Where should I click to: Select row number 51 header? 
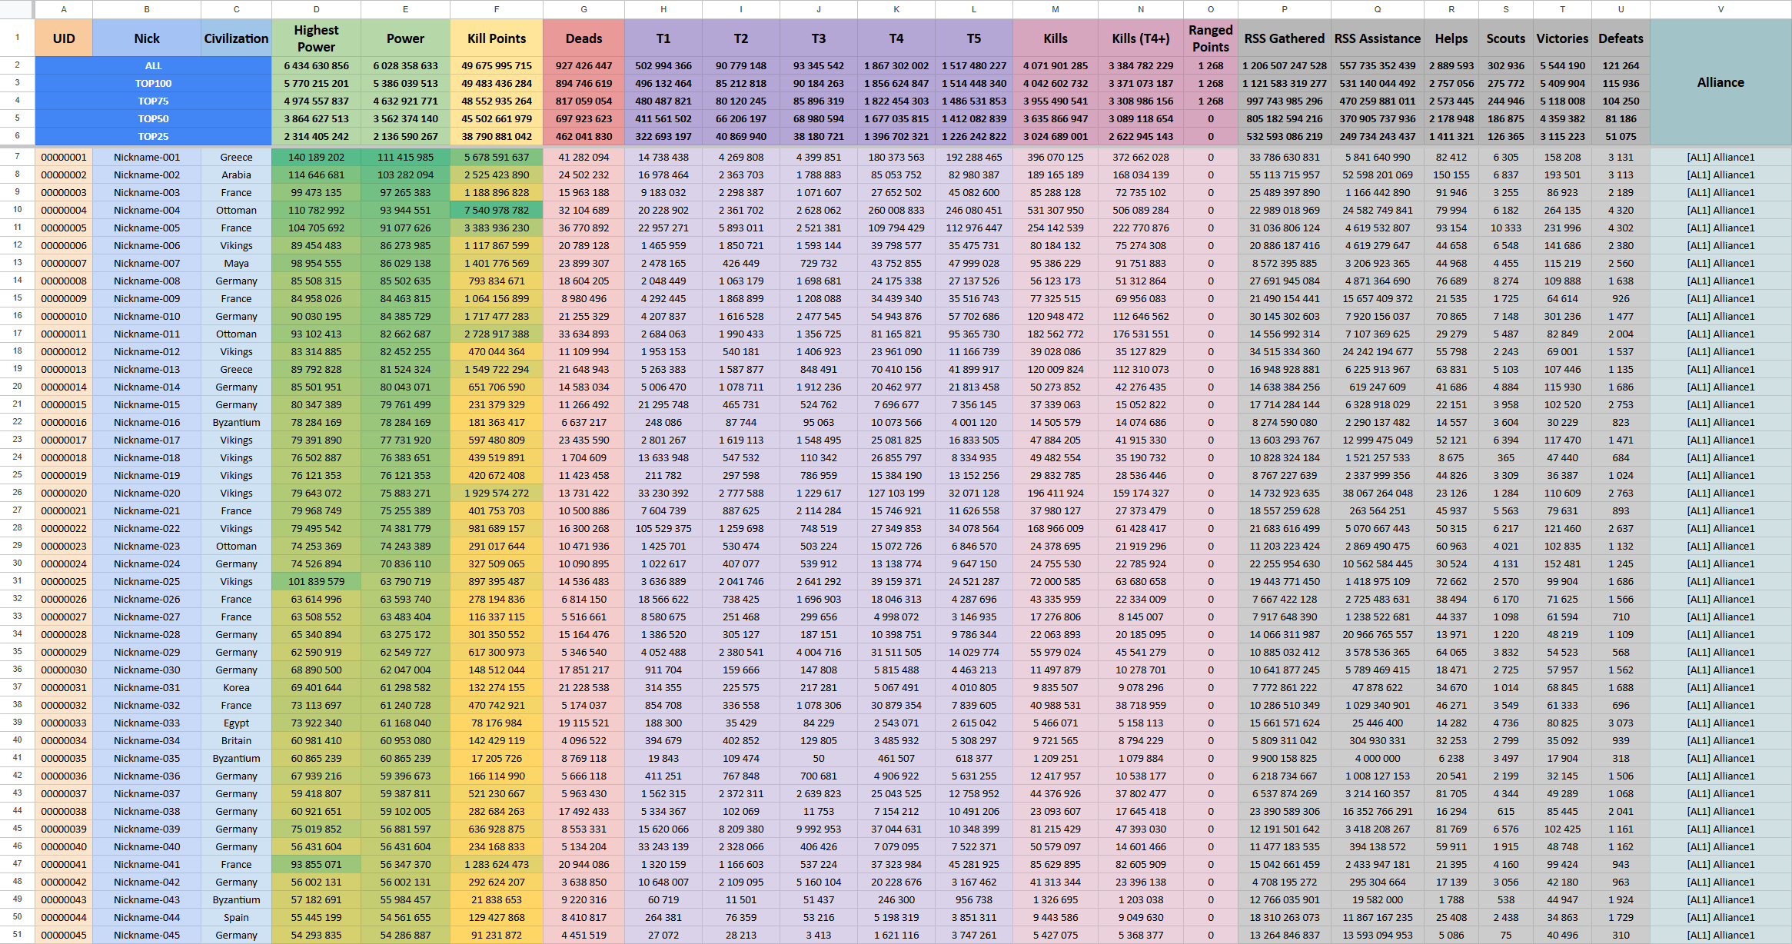tap(17, 935)
